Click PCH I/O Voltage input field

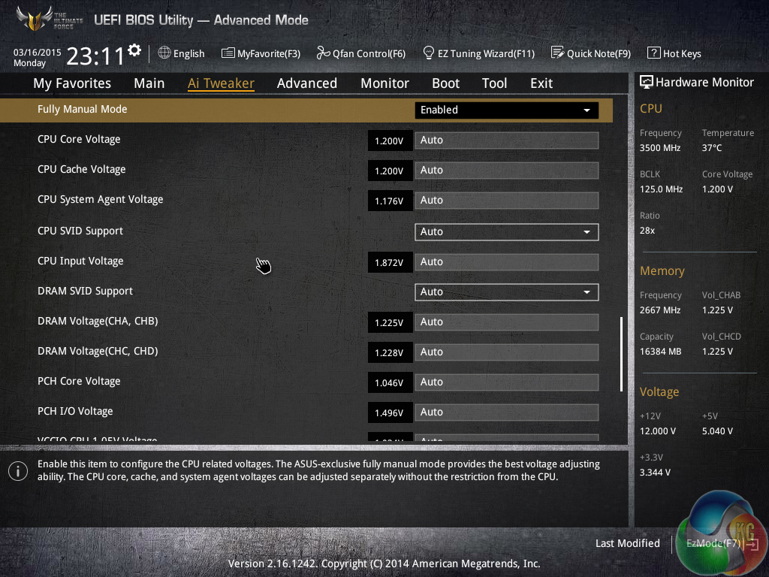(x=506, y=412)
